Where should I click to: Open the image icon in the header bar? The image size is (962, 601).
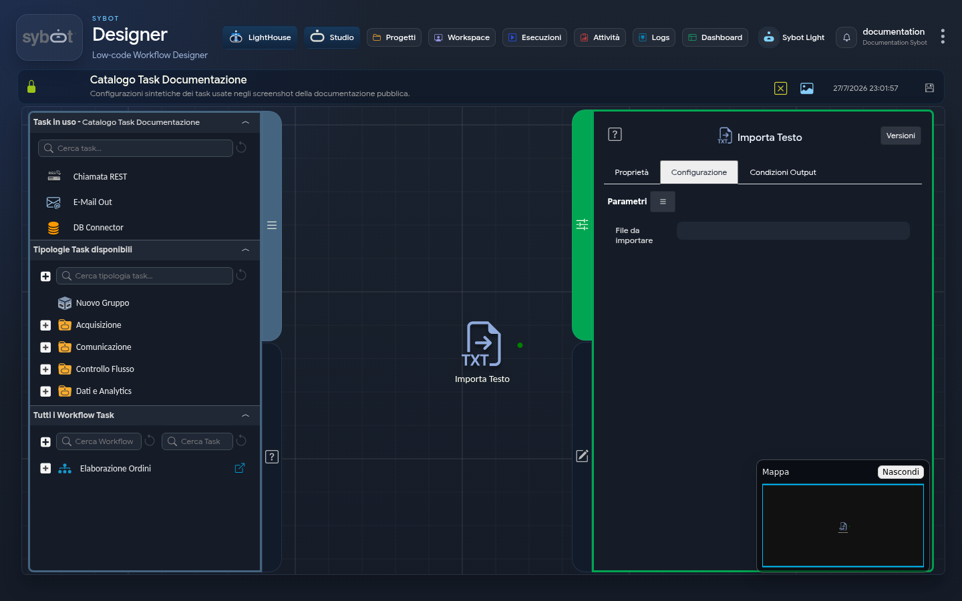[807, 88]
